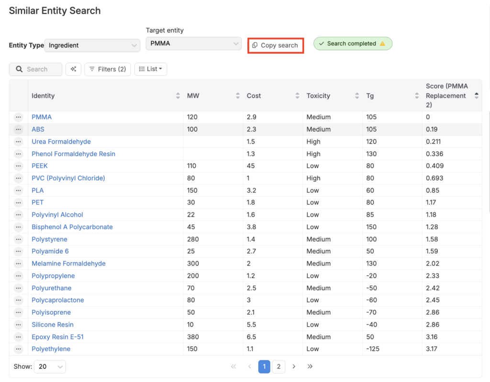490x382 pixels.
Task: Go to the last page arrow
Action: pyautogui.click(x=310, y=367)
